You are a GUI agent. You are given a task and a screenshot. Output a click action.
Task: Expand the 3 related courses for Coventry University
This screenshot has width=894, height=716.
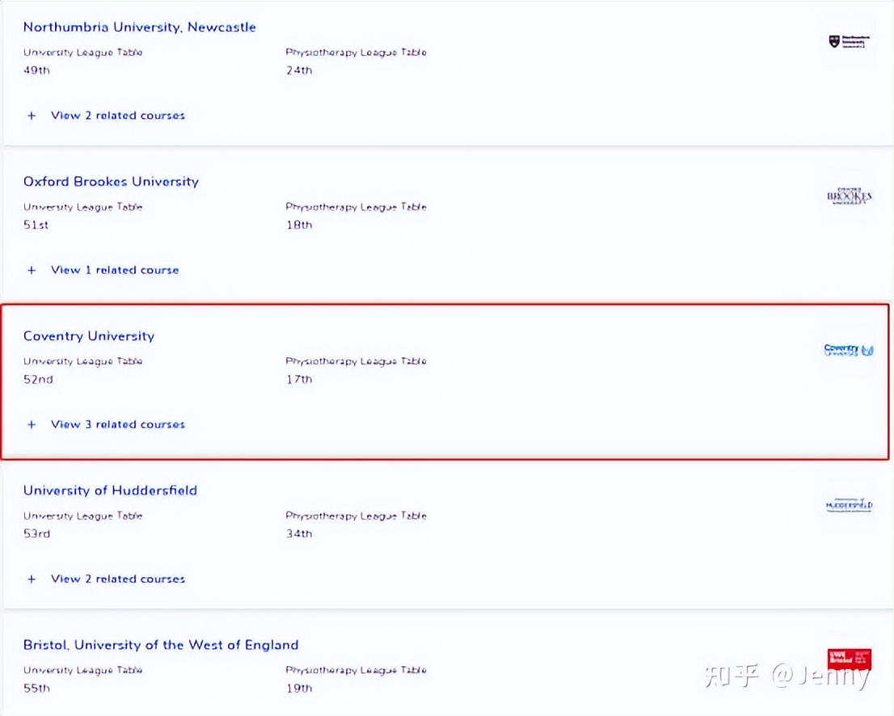118,423
